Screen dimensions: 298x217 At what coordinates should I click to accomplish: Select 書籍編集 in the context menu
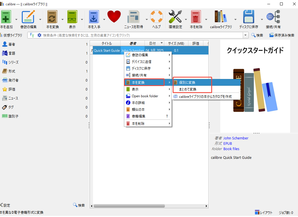coord(148,116)
